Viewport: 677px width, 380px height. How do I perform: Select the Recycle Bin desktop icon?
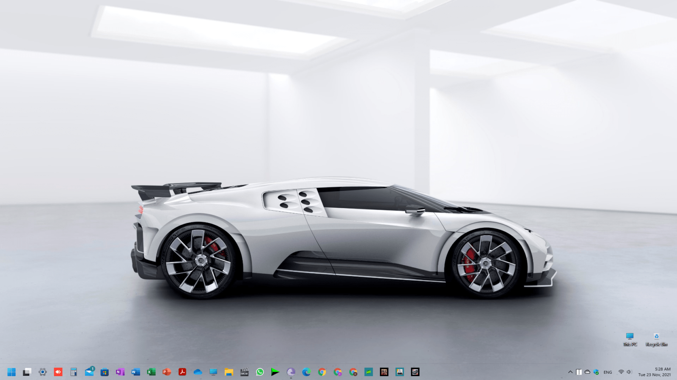(x=656, y=339)
